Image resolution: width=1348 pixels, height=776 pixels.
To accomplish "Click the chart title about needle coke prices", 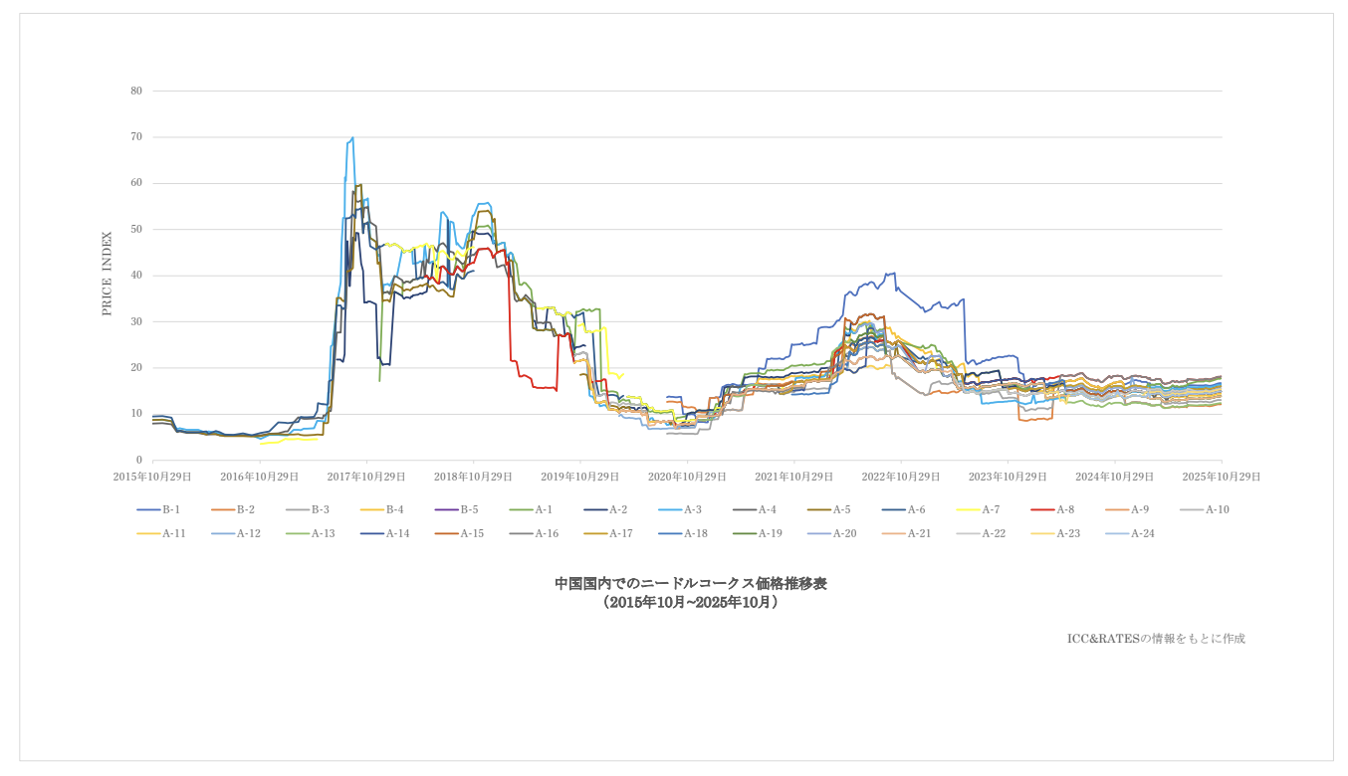I will tap(690, 584).
